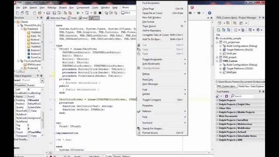Switch to the Data Explorer tab
This screenshot has height=157, width=279.
[x=257, y=86]
